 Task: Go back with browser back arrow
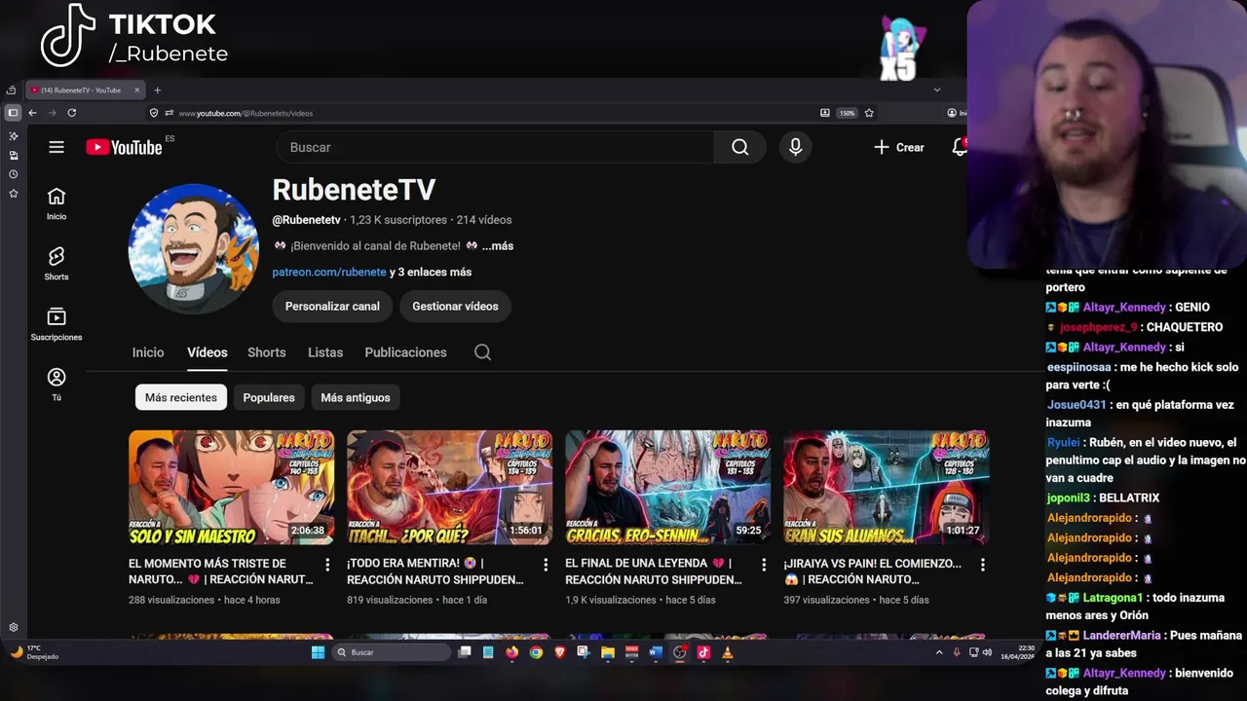coord(32,113)
